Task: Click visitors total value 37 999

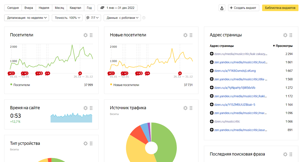Action: click(x=88, y=85)
